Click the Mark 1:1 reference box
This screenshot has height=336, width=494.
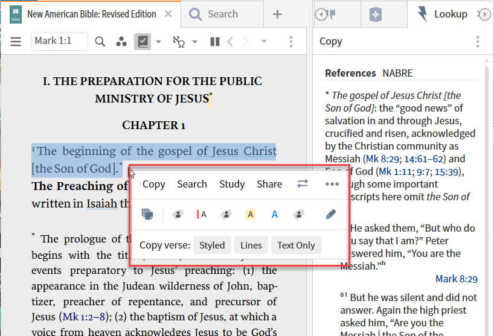point(59,41)
